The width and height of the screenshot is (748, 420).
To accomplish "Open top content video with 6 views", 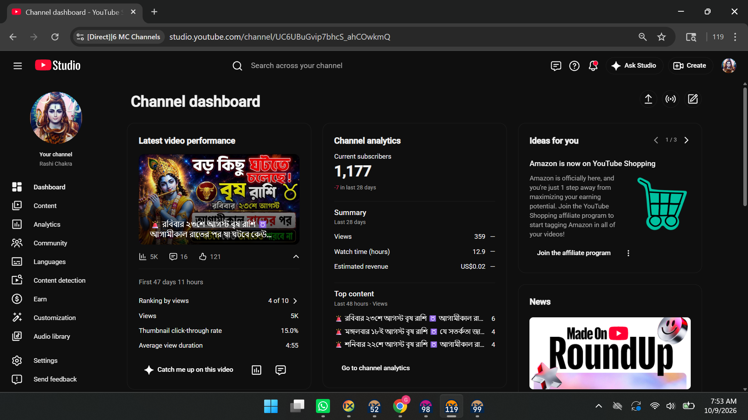I will coord(415,318).
